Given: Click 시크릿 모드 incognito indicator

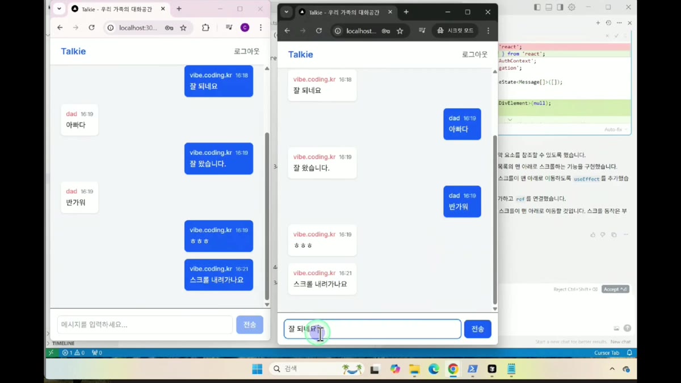Looking at the screenshot, I should [x=456, y=31].
